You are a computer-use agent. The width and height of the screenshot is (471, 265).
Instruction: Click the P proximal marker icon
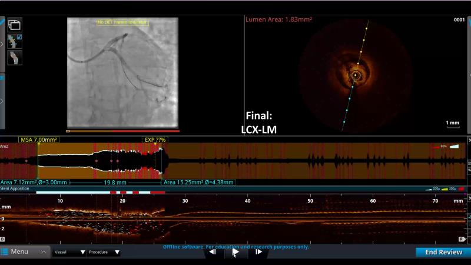[462, 239]
